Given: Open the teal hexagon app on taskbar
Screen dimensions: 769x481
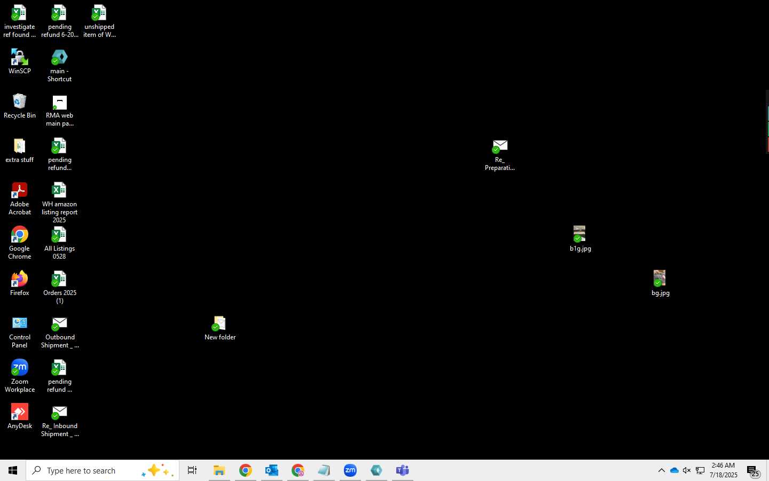Looking at the screenshot, I should click(x=376, y=470).
